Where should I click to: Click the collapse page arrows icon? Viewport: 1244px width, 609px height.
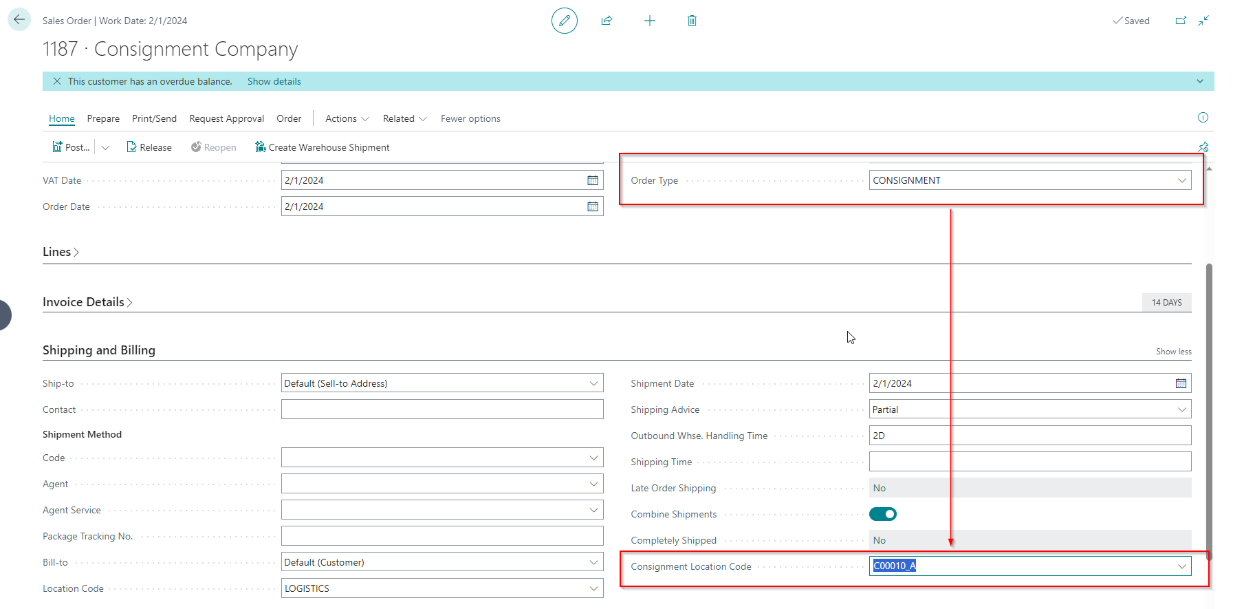point(1203,21)
